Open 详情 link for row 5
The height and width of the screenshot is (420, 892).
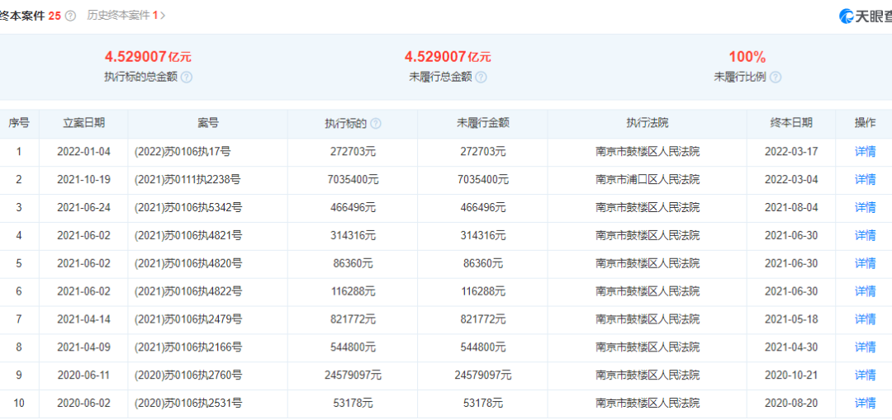[x=865, y=263]
